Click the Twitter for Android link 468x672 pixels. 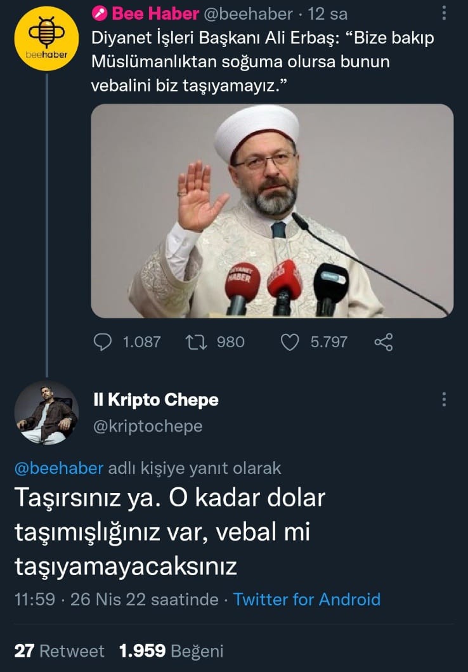click(x=307, y=599)
